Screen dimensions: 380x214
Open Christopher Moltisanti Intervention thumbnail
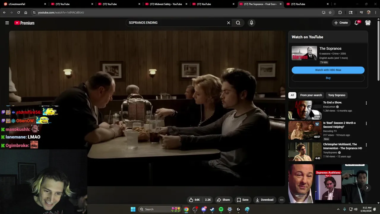(x=305, y=152)
